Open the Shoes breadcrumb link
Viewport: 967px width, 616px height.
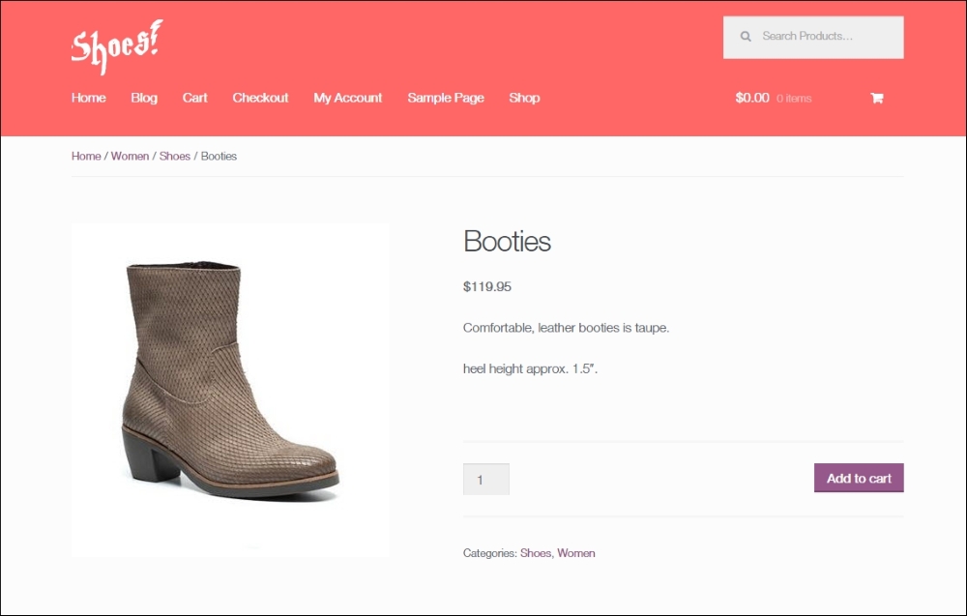click(x=175, y=156)
